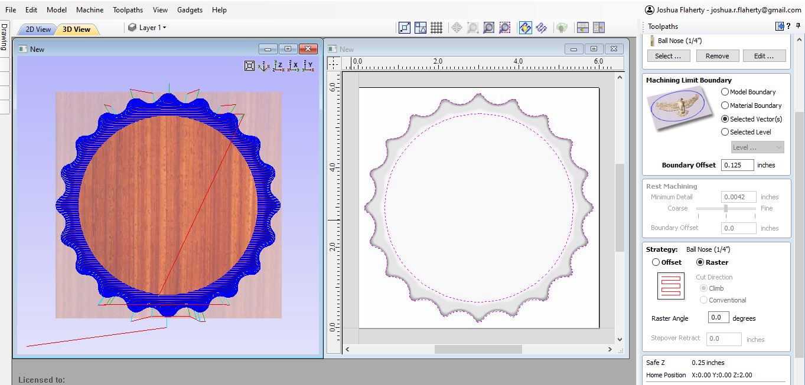View 3D model along the X axis
Image resolution: width=805 pixels, height=385 pixels.
pos(294,66)
